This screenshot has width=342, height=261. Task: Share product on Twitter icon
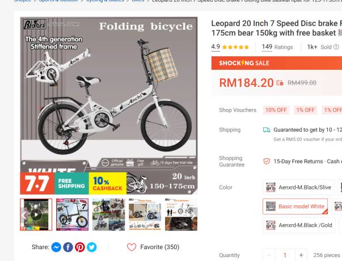point(92,247)
